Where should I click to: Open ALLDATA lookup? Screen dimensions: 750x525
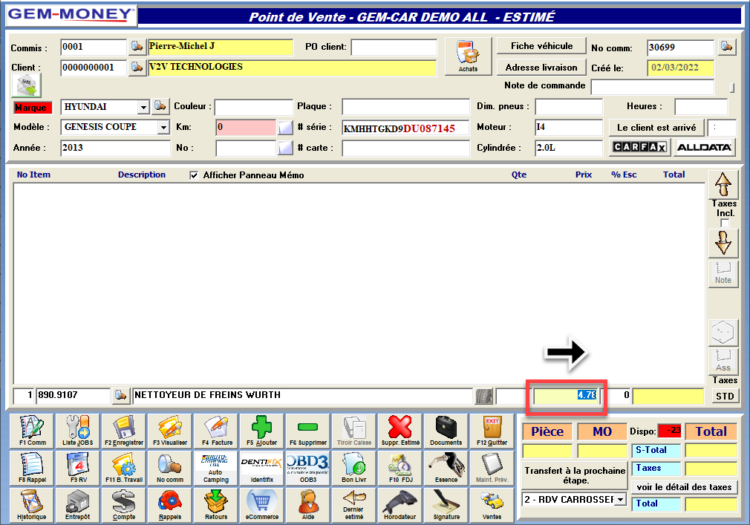(704, 147)
